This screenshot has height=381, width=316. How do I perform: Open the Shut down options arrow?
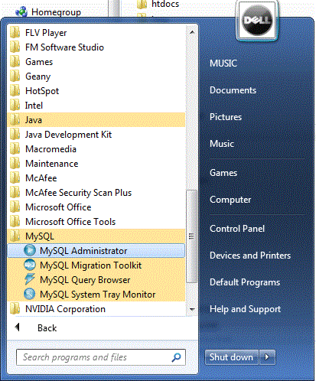click(x=267, y=357)
